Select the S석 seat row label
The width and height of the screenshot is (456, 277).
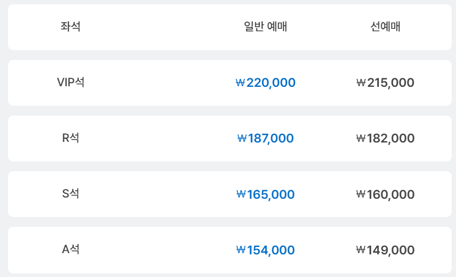[x=70, y=194]
